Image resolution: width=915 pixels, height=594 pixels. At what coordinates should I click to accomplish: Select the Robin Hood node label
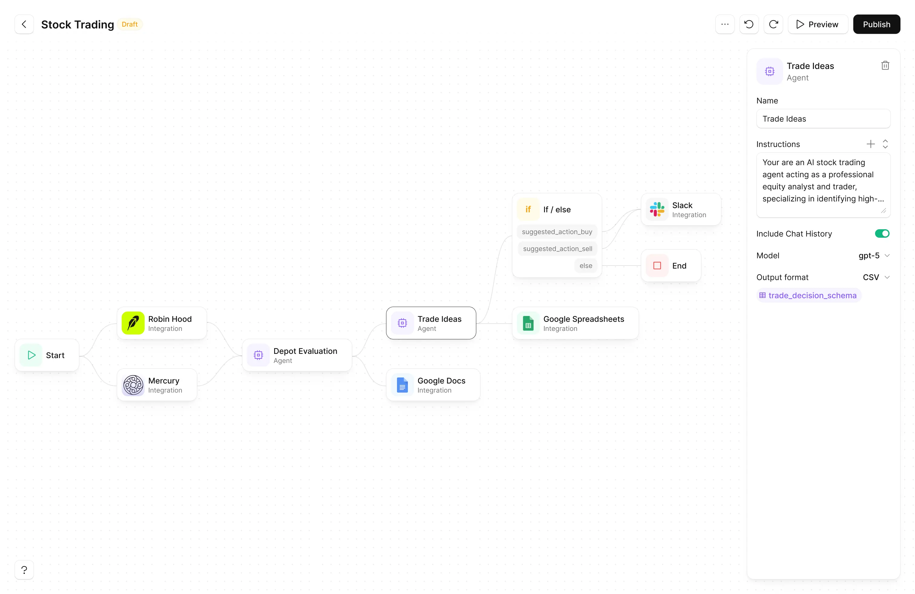click(169, 319)
